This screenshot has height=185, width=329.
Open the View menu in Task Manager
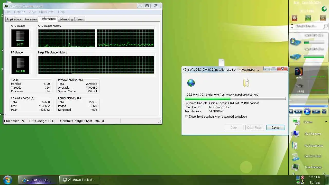click(32, 12)
